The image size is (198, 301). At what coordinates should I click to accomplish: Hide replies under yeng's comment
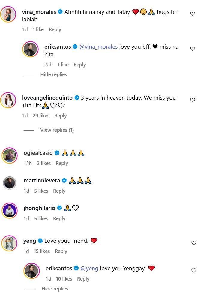(x=55, y=289)
